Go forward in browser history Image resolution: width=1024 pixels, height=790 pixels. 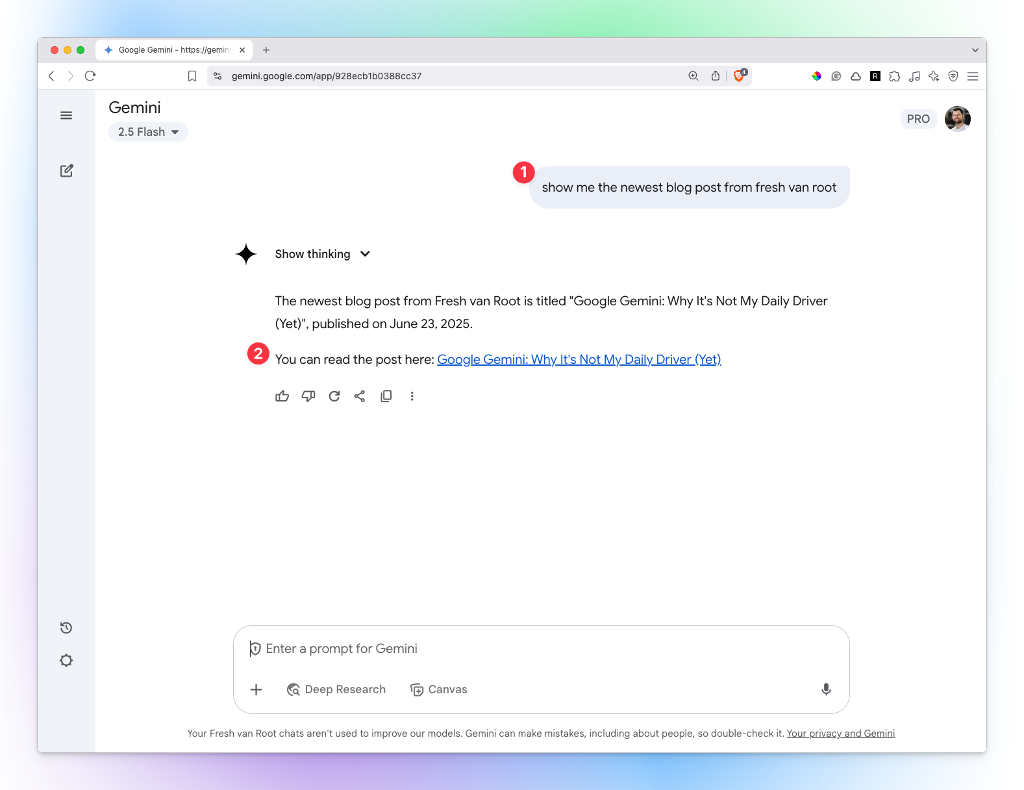tap(71, 76)
